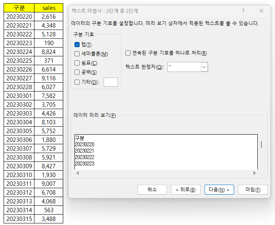
Task: Select the sales value 2,616
Action: click(x=49, y=17)
